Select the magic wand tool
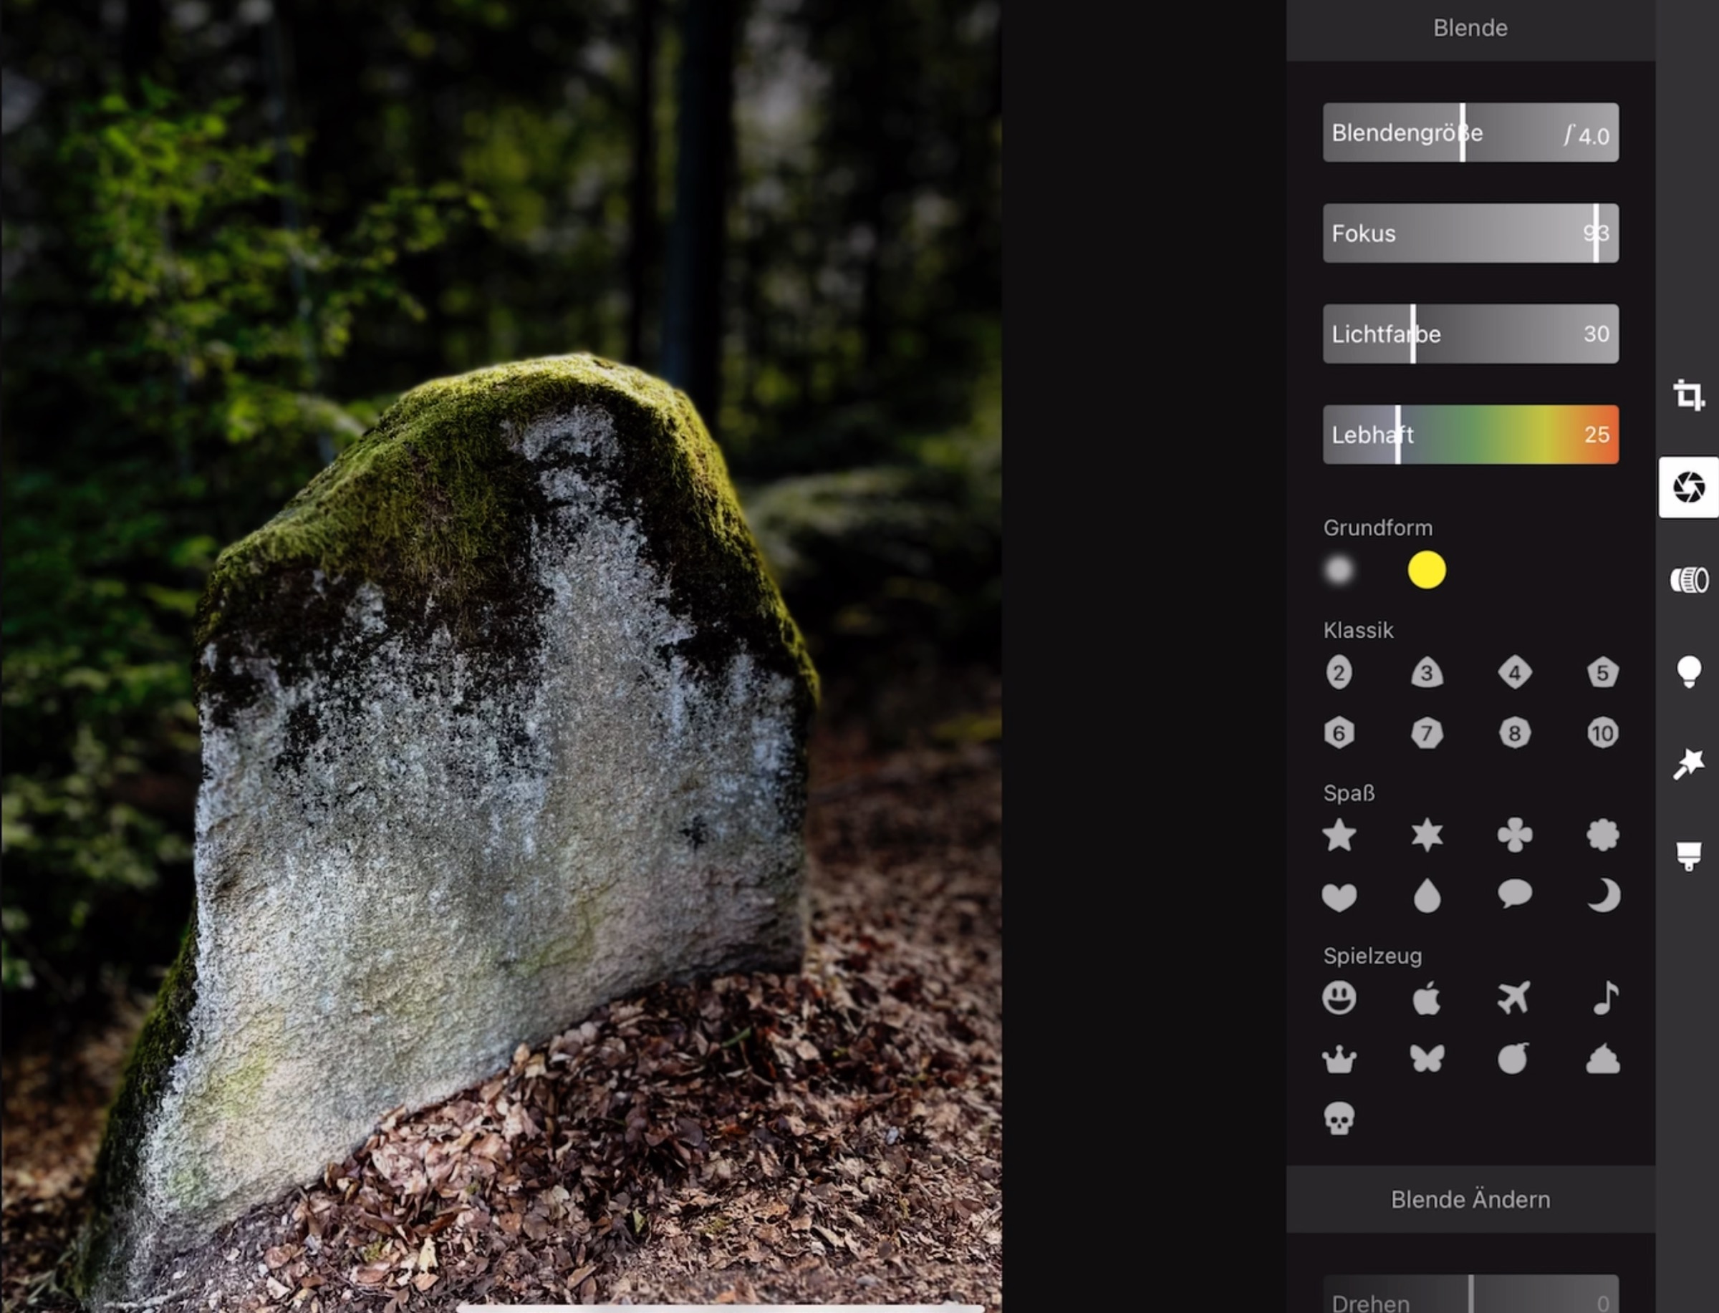1719x1313 pixels. pos(1688,764)
